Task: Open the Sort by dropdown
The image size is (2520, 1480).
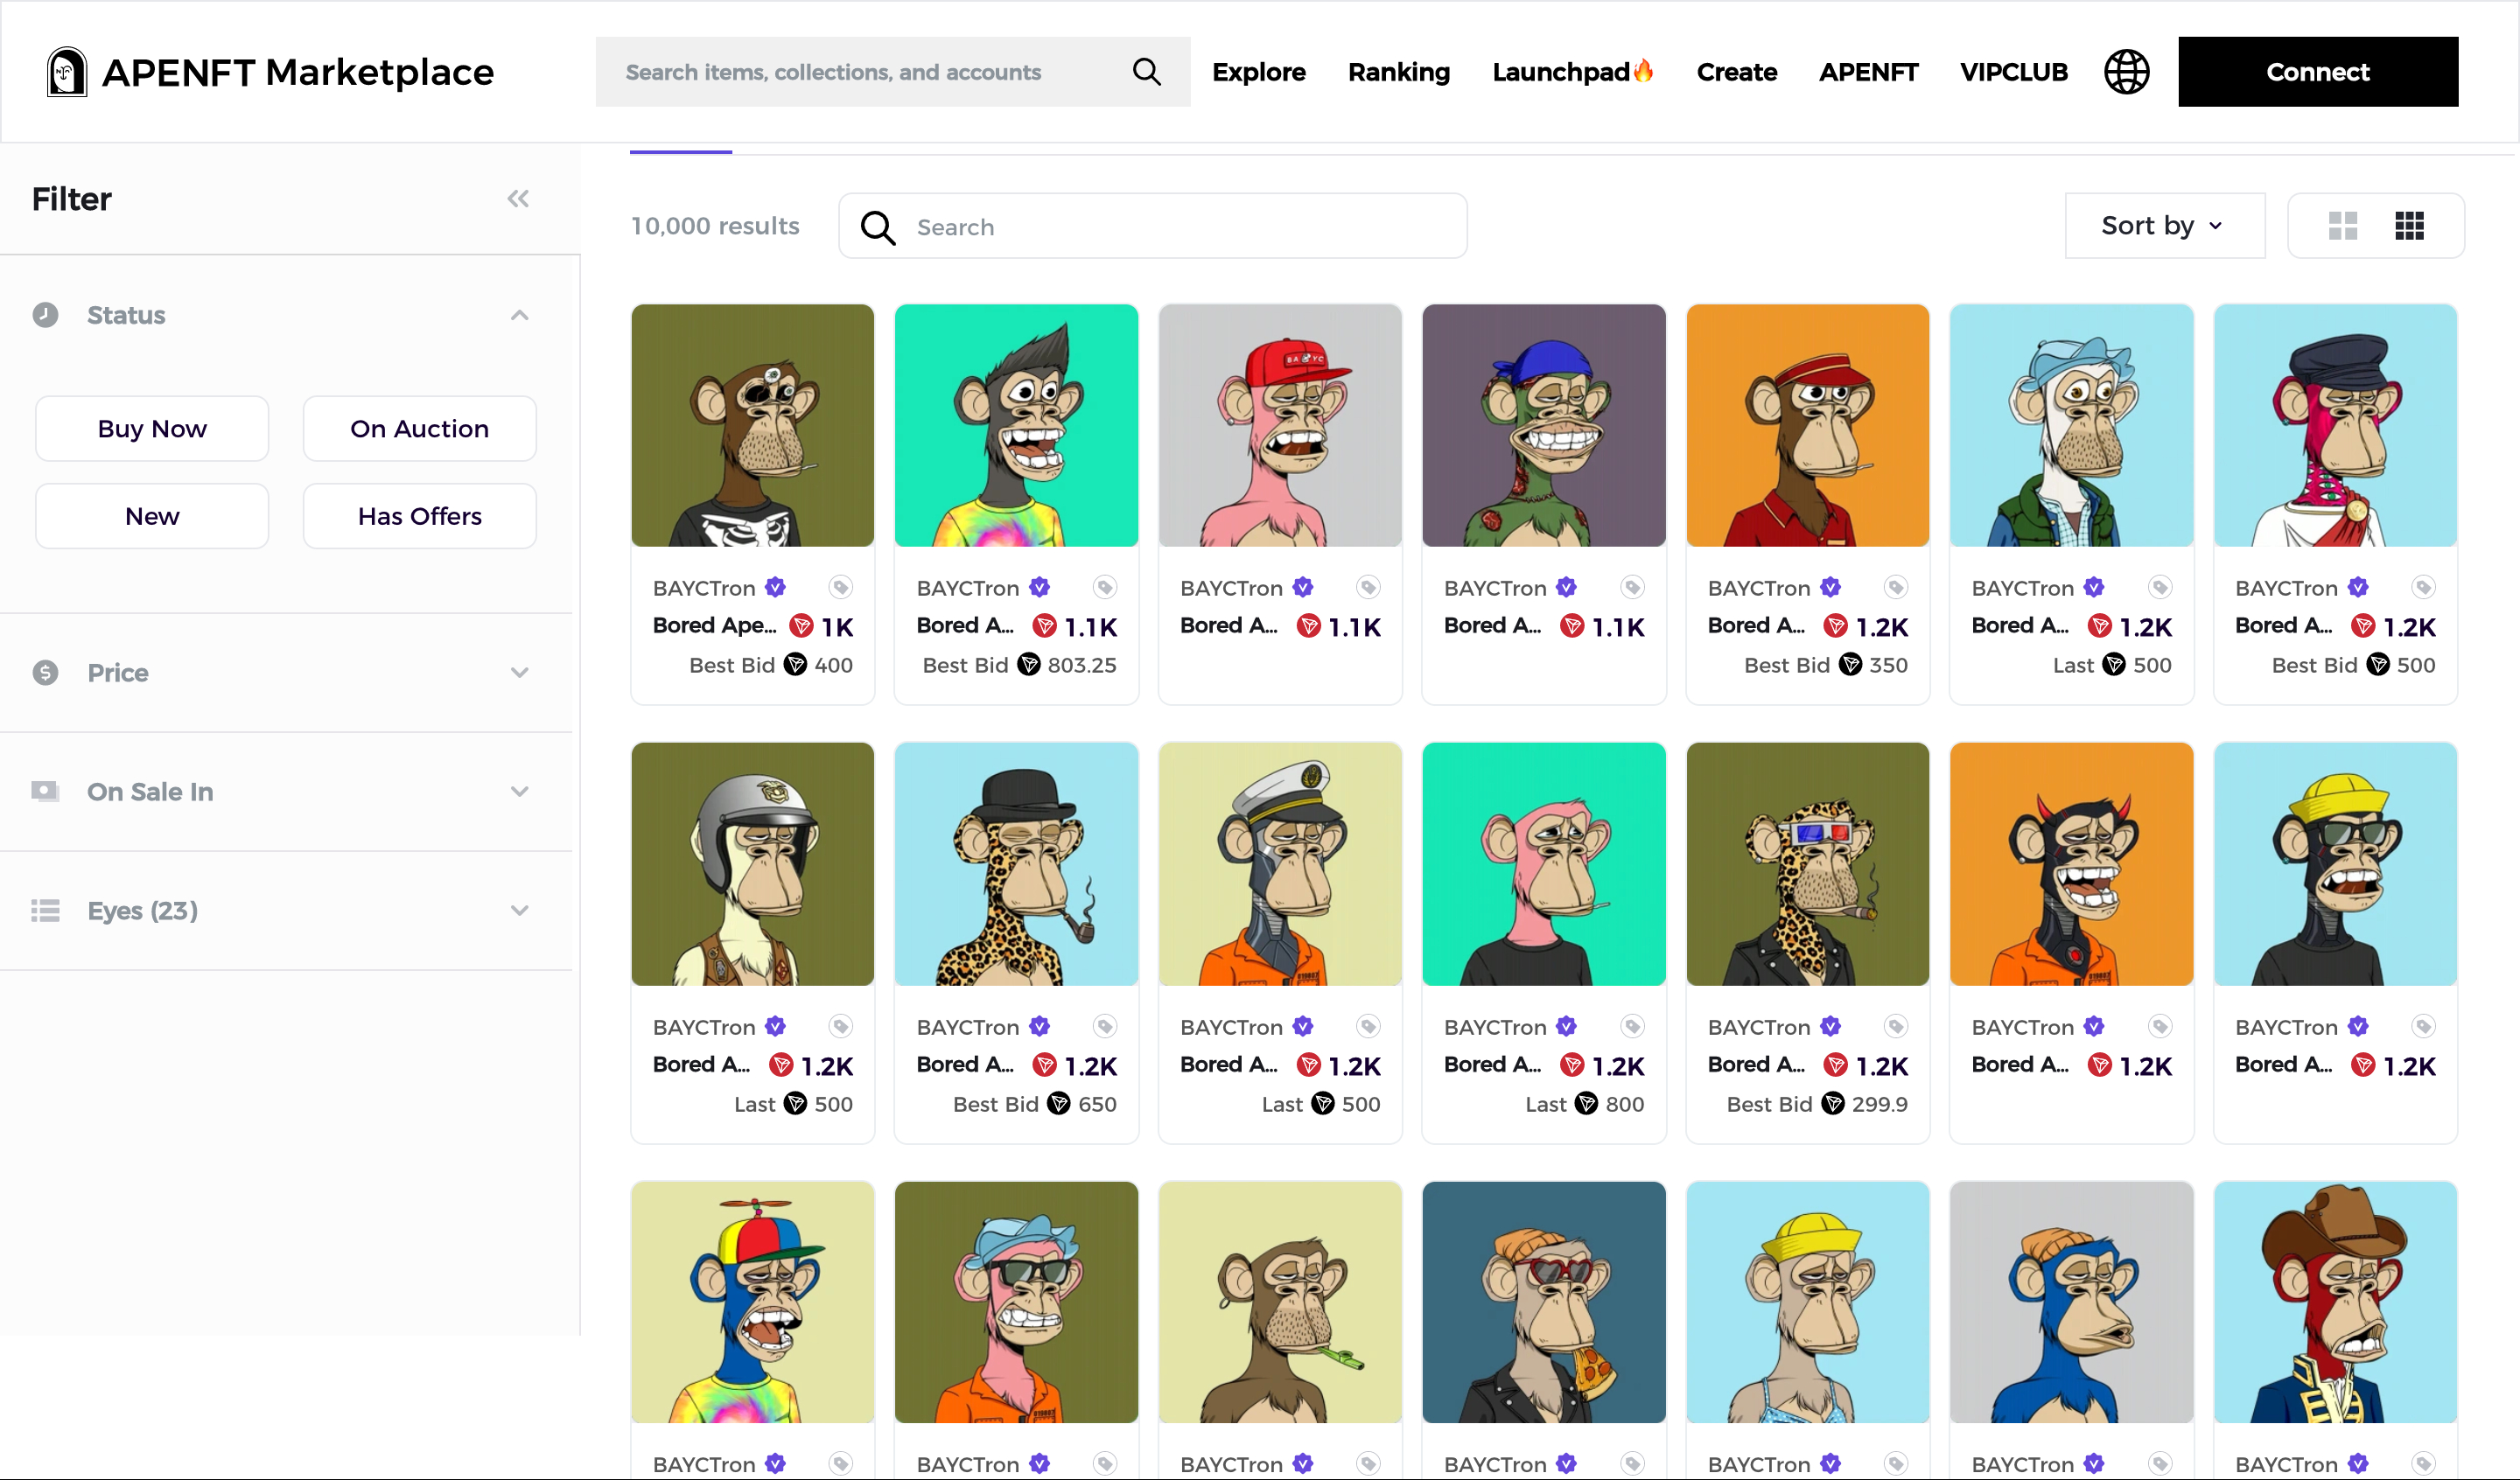Action: click(x=2165, y=226)
